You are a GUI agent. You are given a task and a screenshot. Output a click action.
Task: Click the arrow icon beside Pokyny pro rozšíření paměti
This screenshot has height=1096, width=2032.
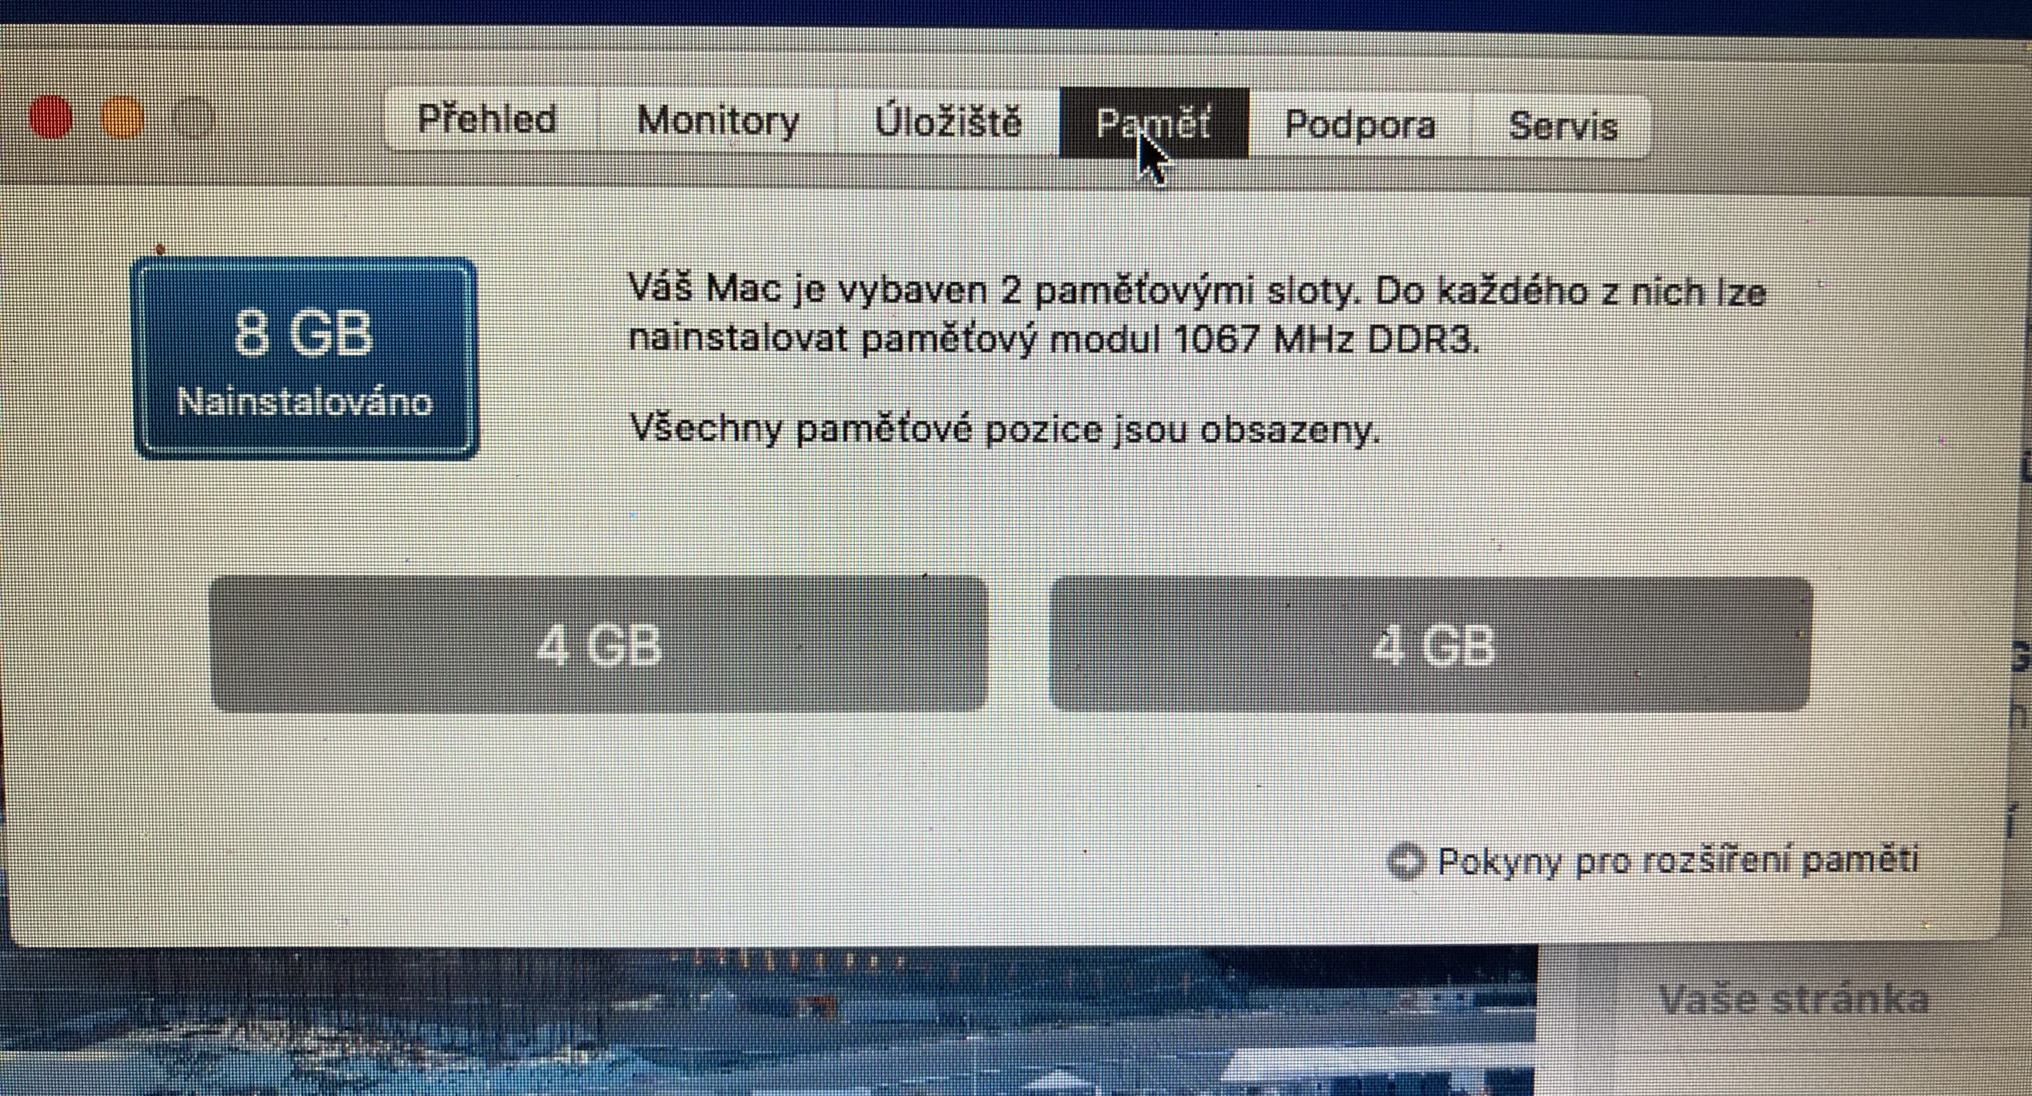coord(1405,861)
